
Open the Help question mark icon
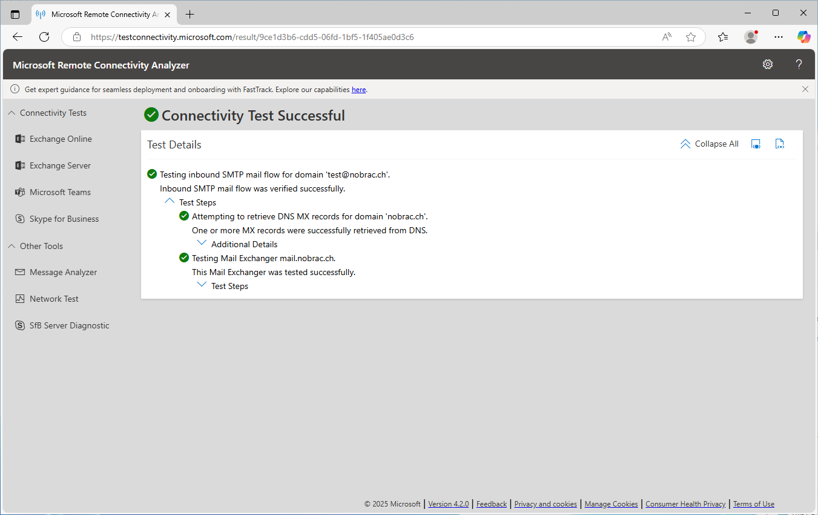pos(799,64)
